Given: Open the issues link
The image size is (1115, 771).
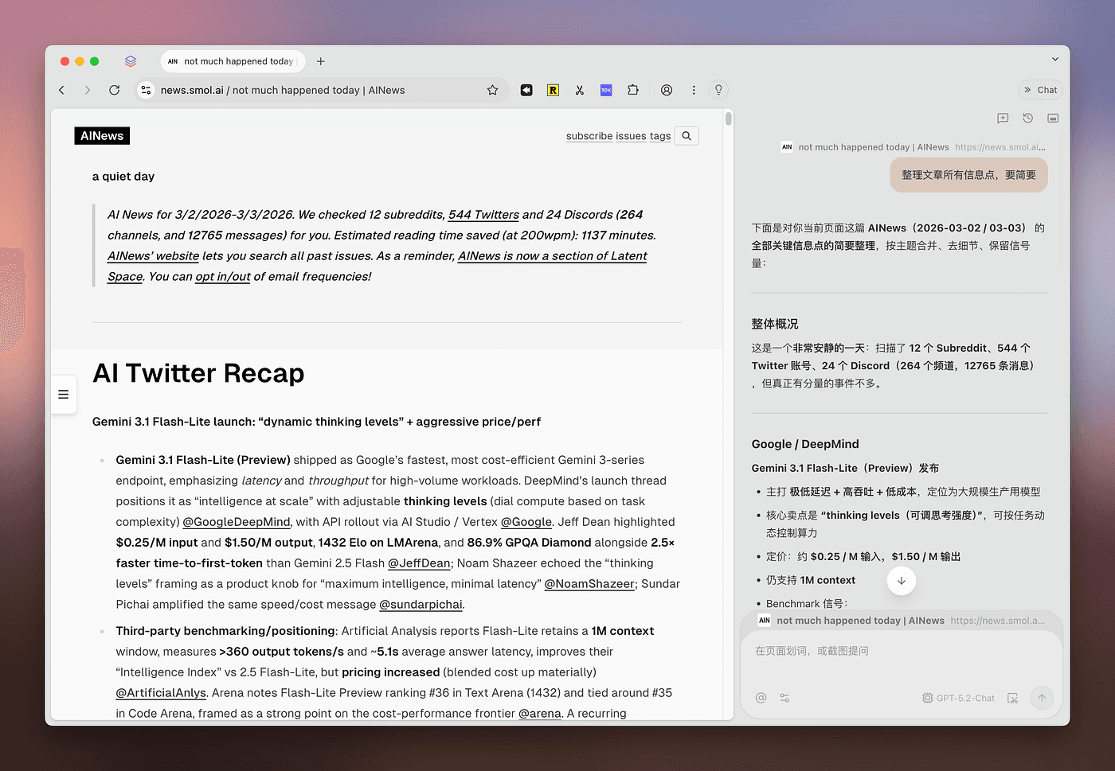Looking at the screenshot, I should (x=631, y=136).
